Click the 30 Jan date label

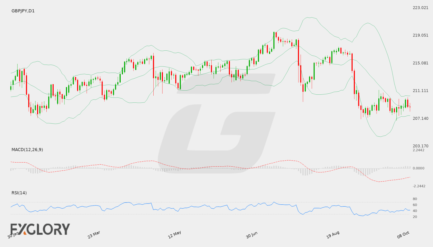[x=13, y=235]
